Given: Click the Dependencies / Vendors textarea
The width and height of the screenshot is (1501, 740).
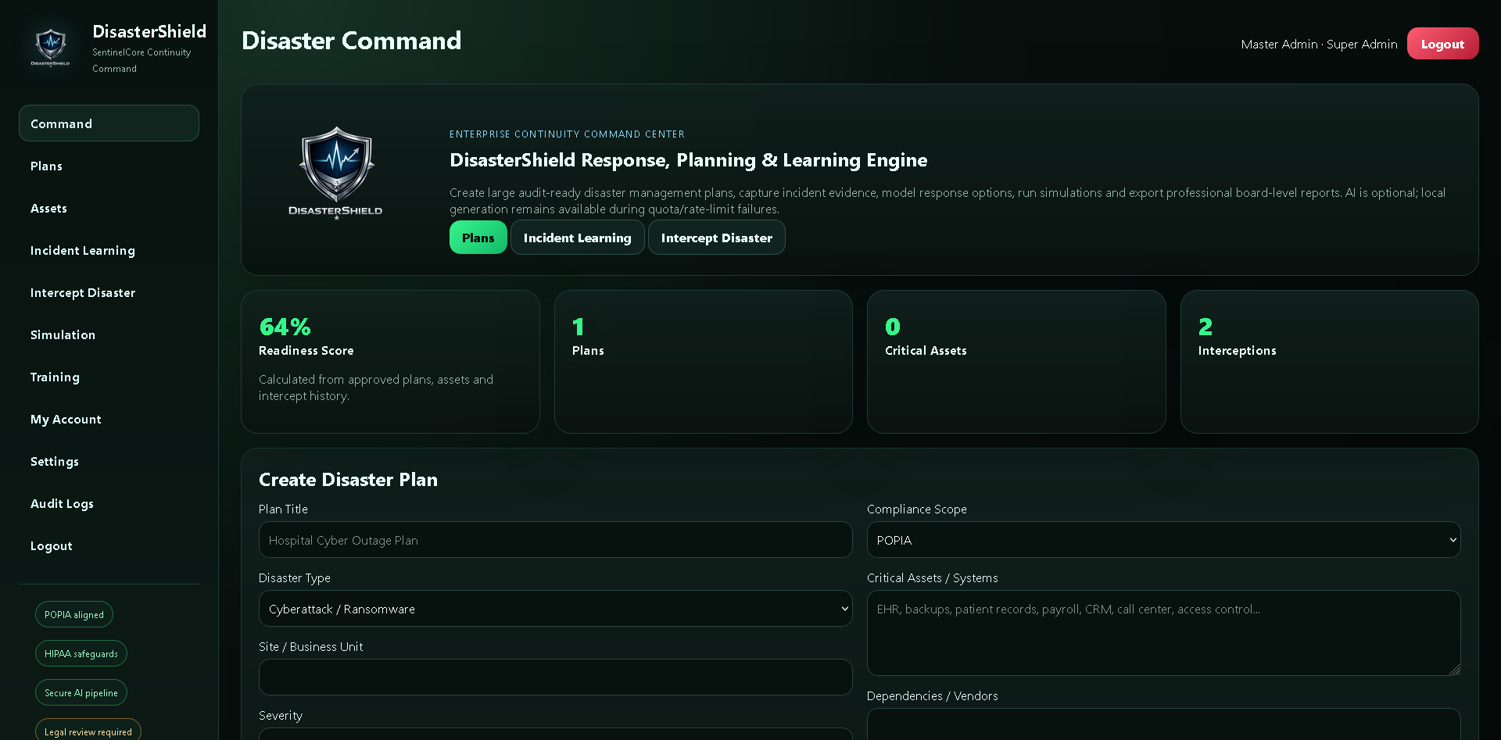Looking at the screenshot, I should point(1163,724).
